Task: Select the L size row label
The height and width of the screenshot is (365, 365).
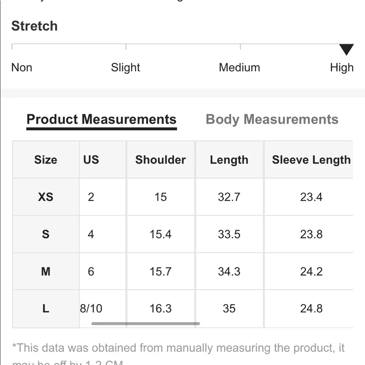Action: (x=46, y=309)
